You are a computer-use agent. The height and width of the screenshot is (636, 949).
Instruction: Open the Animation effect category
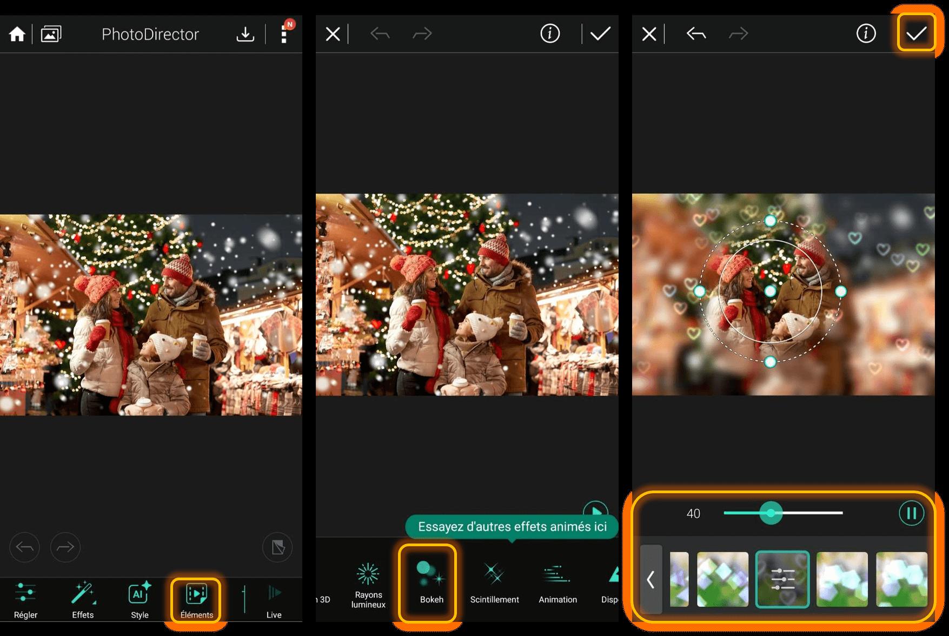tap(558, 583)
